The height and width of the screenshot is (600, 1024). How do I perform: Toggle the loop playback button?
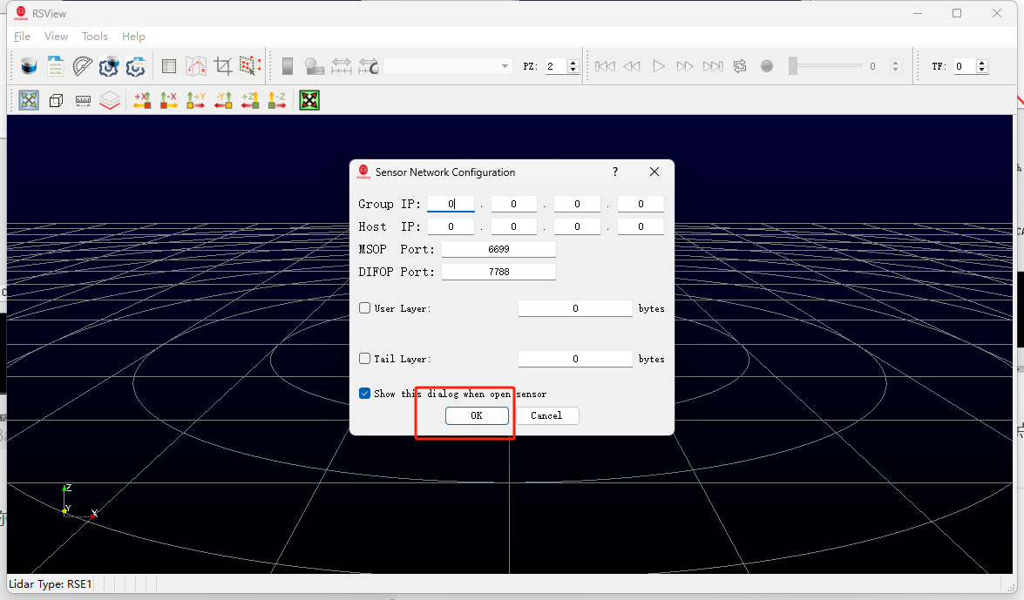[x=740, y=66]
